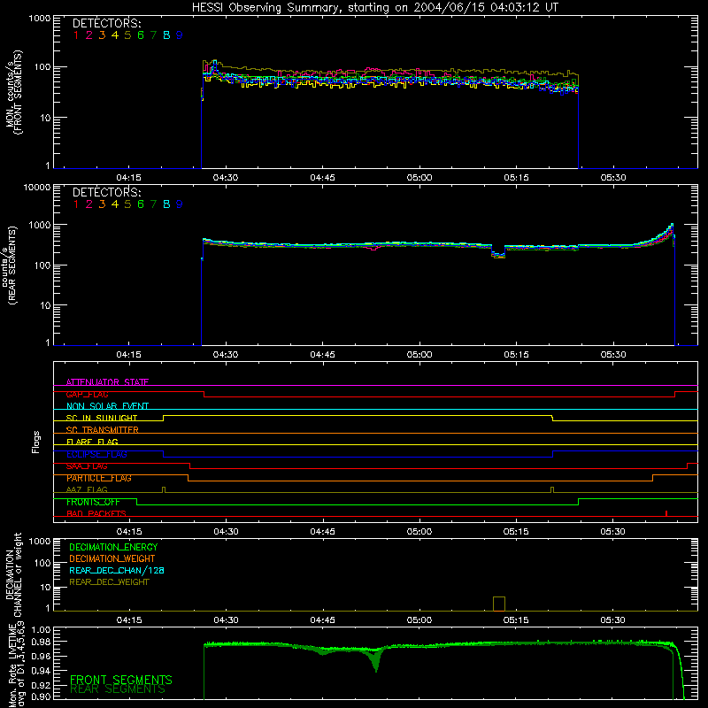Select the GAP_FLAG label

coord(87,394)
